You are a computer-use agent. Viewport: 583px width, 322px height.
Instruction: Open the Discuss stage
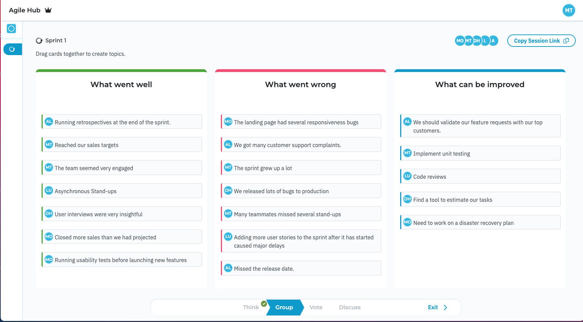click(350, 307)
